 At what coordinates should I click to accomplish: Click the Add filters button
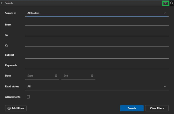coord(16,108)
